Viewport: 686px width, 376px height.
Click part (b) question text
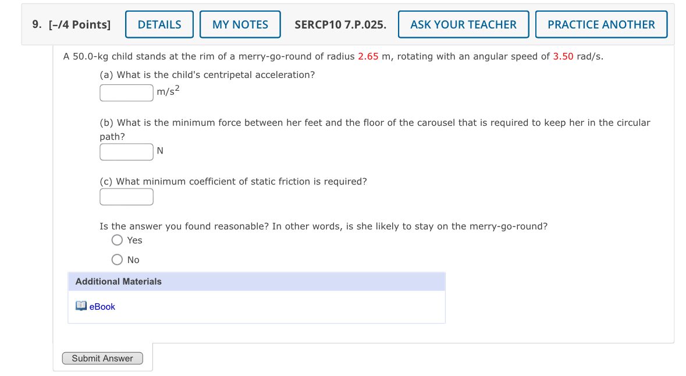pyautogui.click(x=291, y=122)
